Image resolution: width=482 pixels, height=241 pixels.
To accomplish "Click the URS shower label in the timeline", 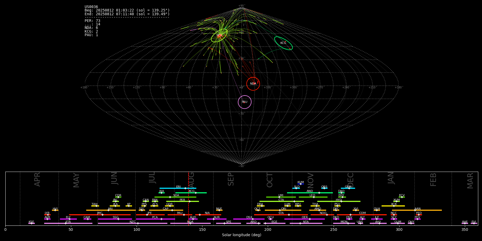I will (360, 222).
